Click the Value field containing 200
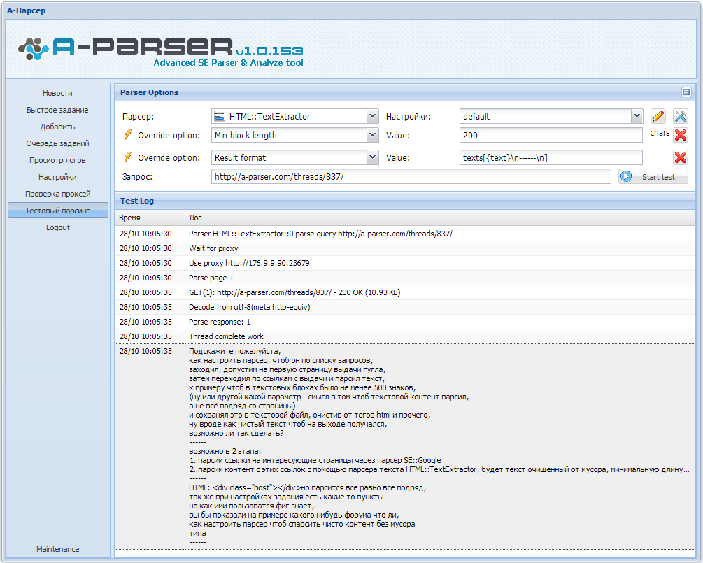The width and height of the screenshot is (703, 563). pos(551,135)
